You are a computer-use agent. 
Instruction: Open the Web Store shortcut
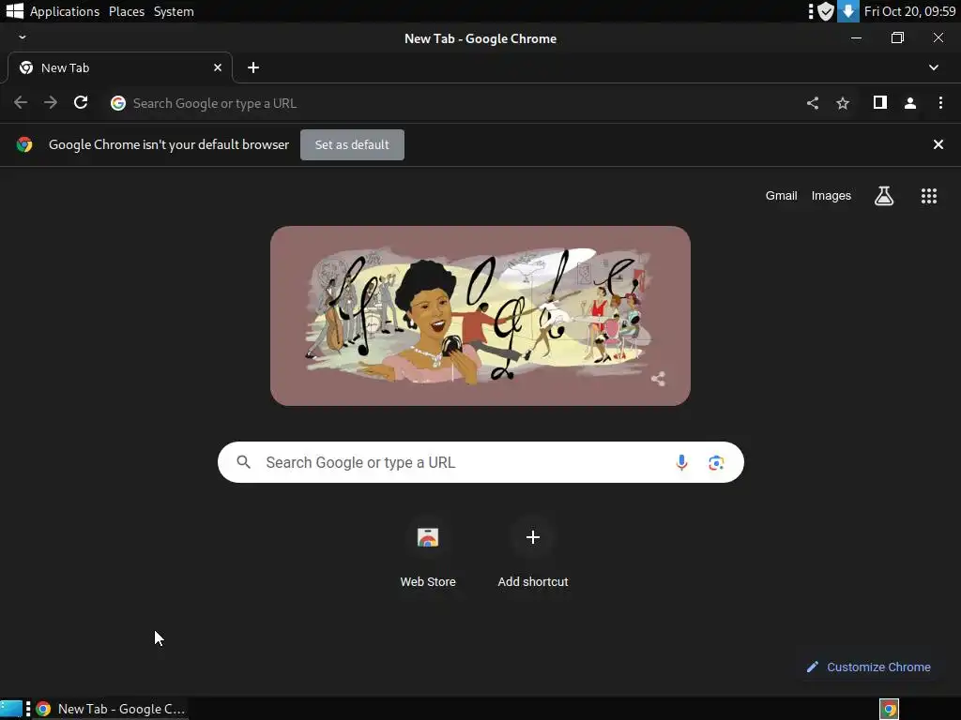(428, 554)
